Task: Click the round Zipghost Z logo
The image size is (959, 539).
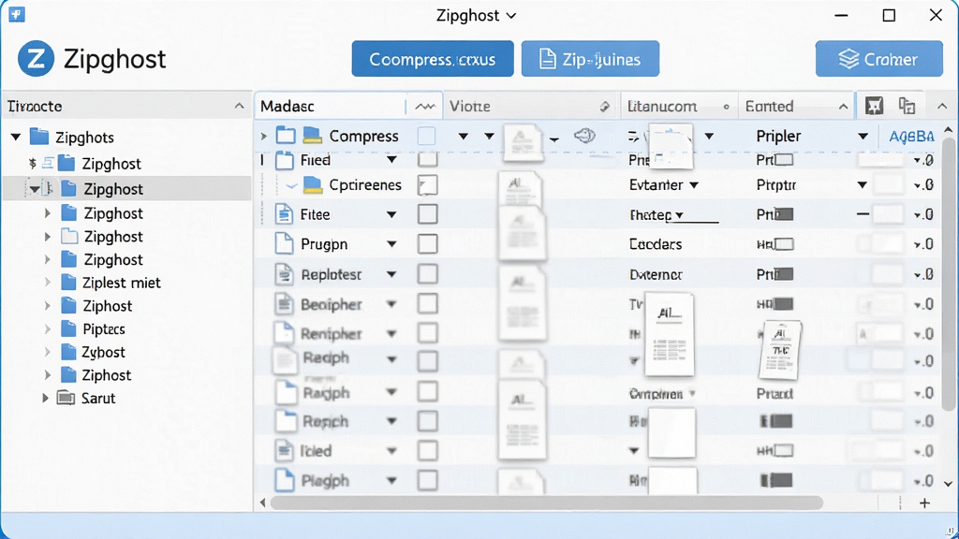Action: [x=37, y=59]
